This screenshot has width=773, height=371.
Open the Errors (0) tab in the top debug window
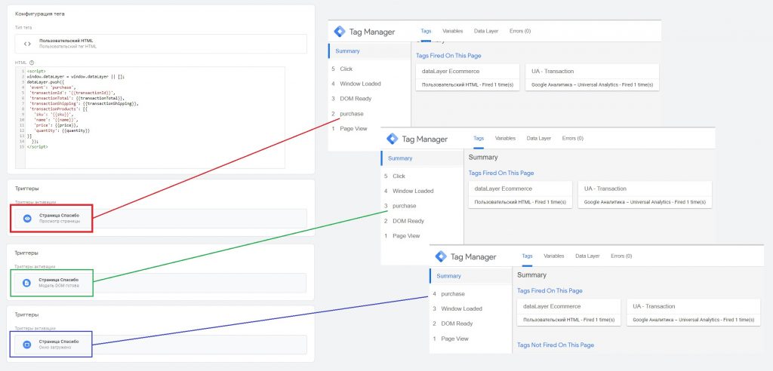click(x=520, y=31)
